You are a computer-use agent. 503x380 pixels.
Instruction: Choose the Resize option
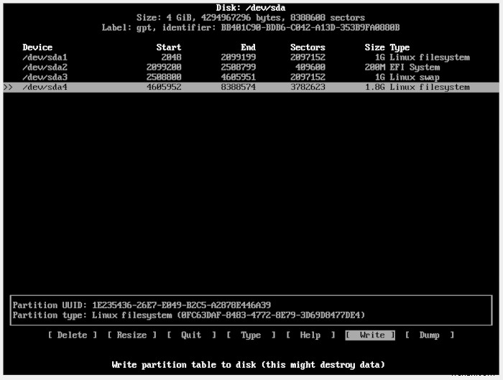tap(131, 335)
